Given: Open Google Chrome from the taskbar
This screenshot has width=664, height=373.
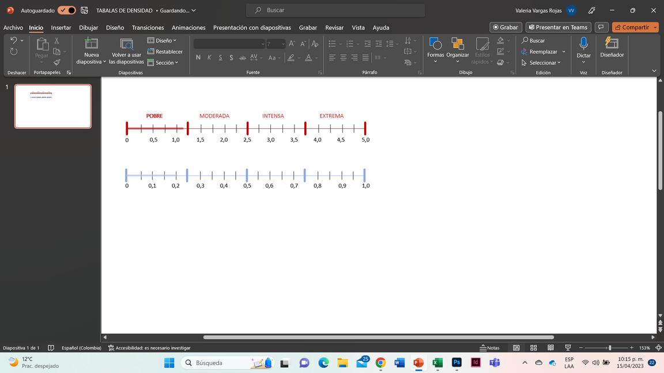Looking at the screenshot, I should pyautogui.click(x=380, y=363).
